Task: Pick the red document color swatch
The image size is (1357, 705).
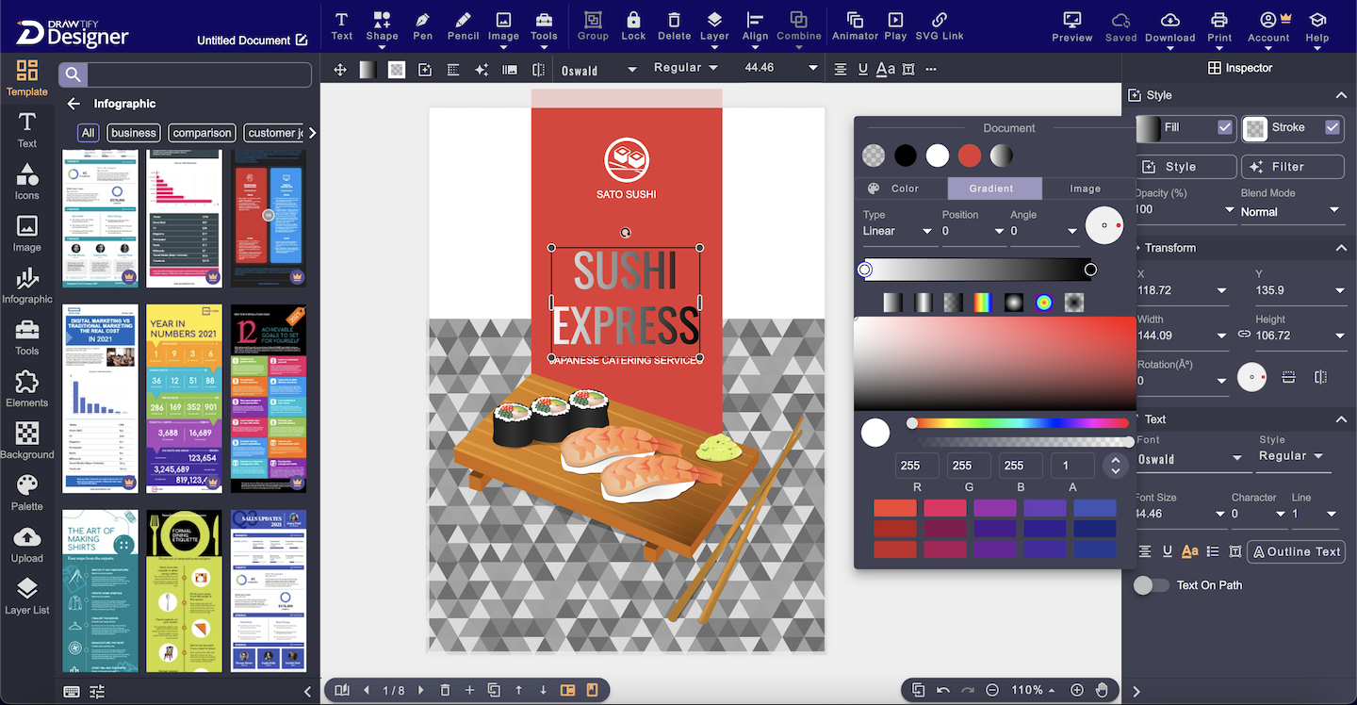Action: click(x=970, y=156)
